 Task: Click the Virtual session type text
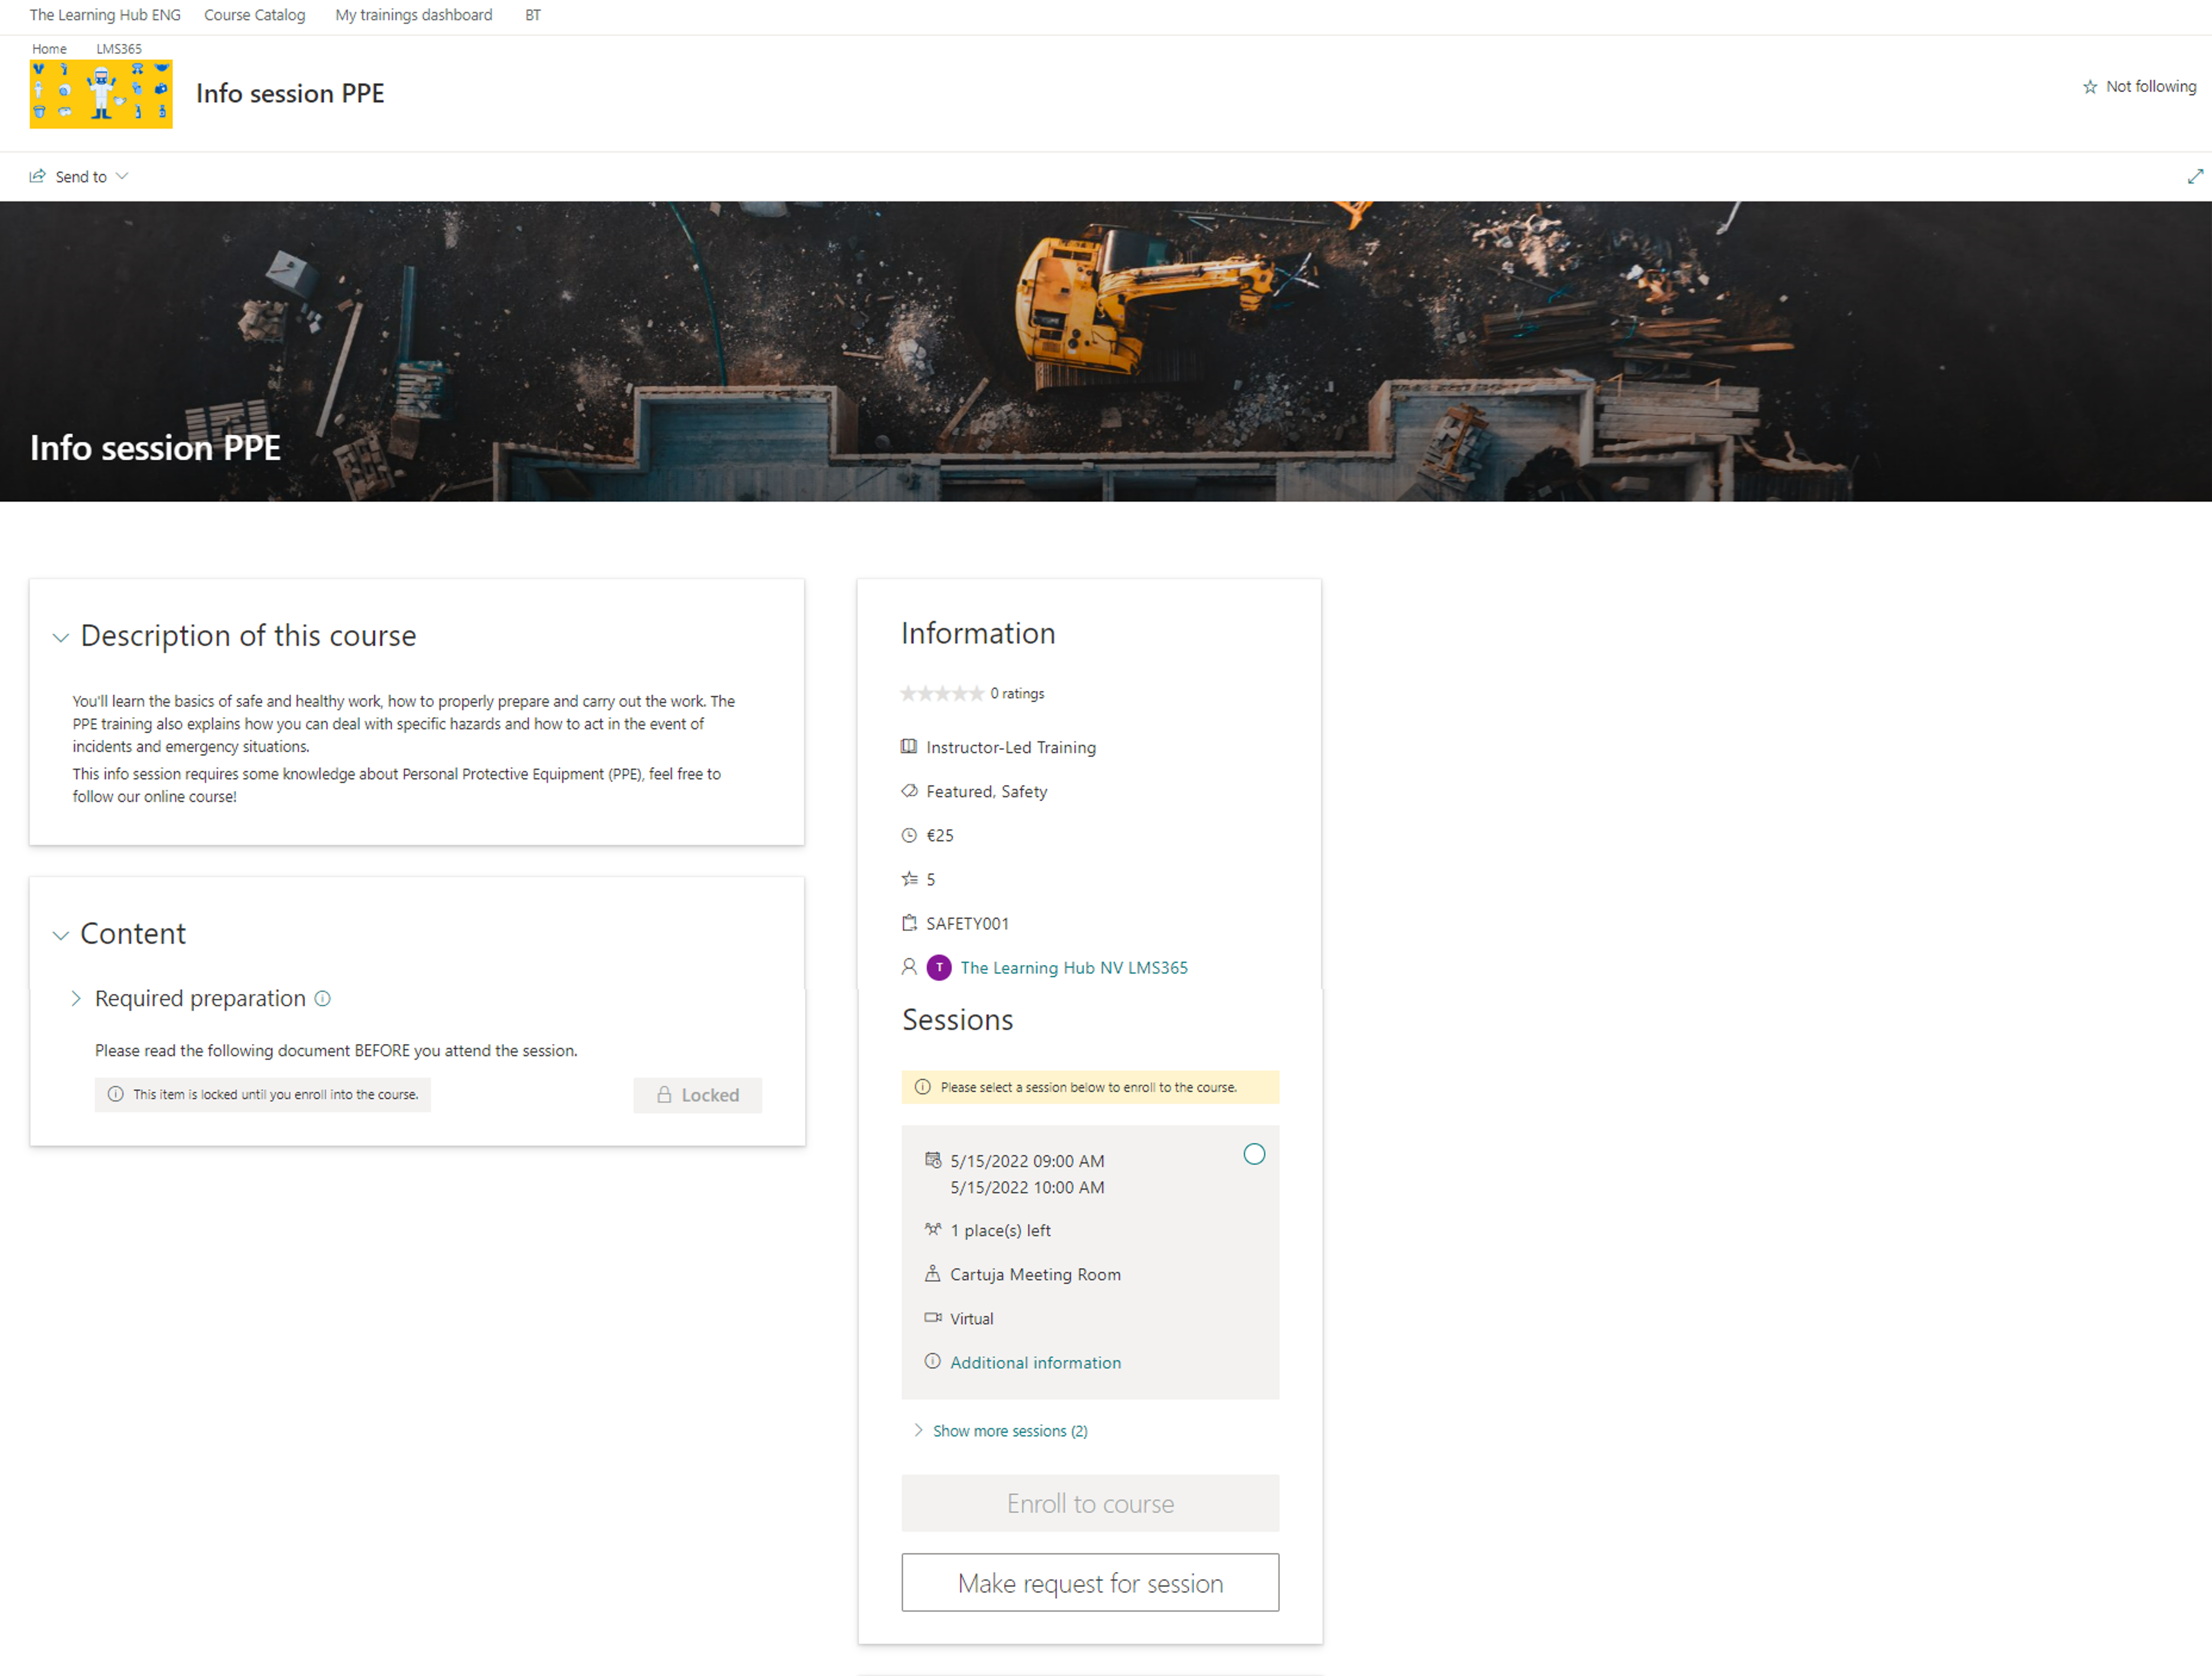pos(972,1318)
